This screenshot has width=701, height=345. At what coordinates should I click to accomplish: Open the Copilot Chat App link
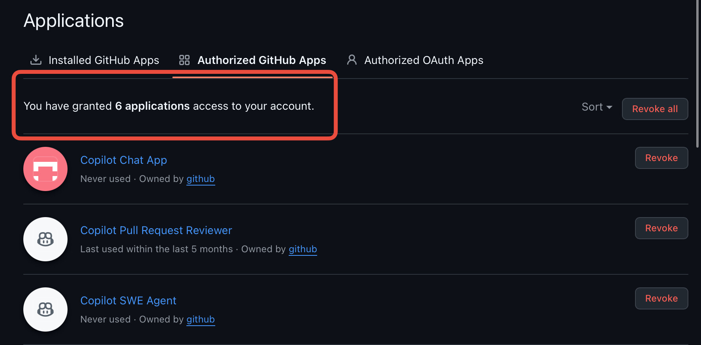[124, 160]
